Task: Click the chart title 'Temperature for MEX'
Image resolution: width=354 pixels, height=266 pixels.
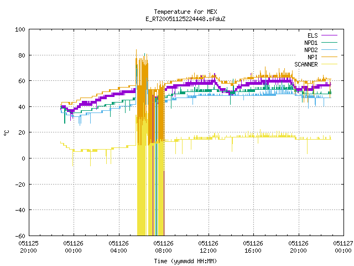Action: [x=185, y=12]
